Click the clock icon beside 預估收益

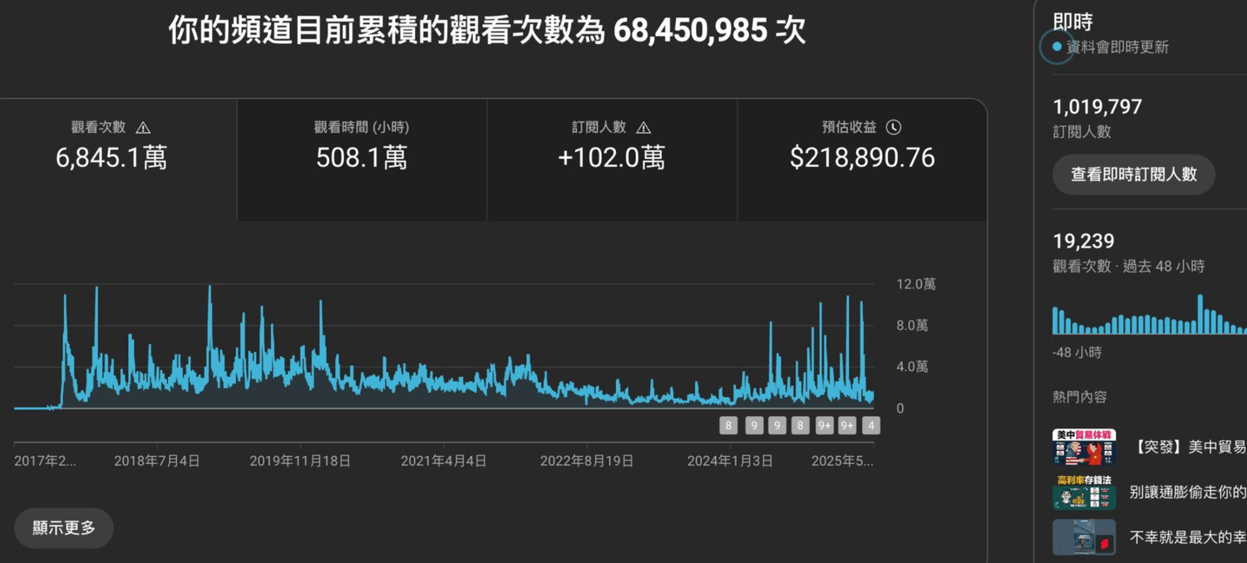point(894,127)
